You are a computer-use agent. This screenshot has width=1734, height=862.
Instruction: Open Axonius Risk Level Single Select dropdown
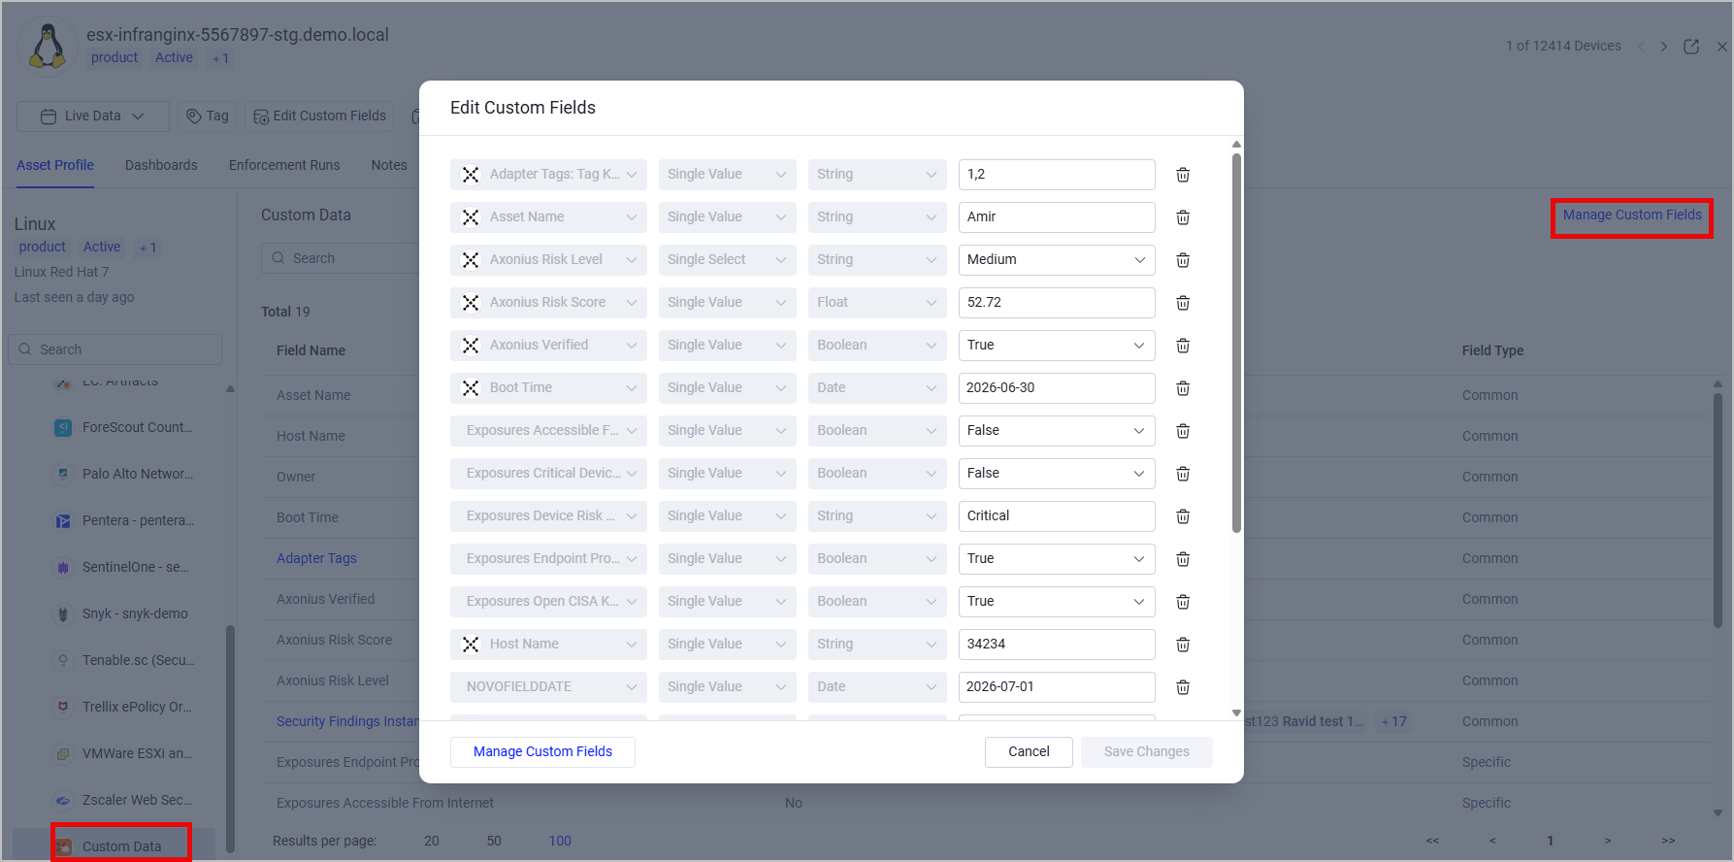pyautogui.click(x=727, y=260)
